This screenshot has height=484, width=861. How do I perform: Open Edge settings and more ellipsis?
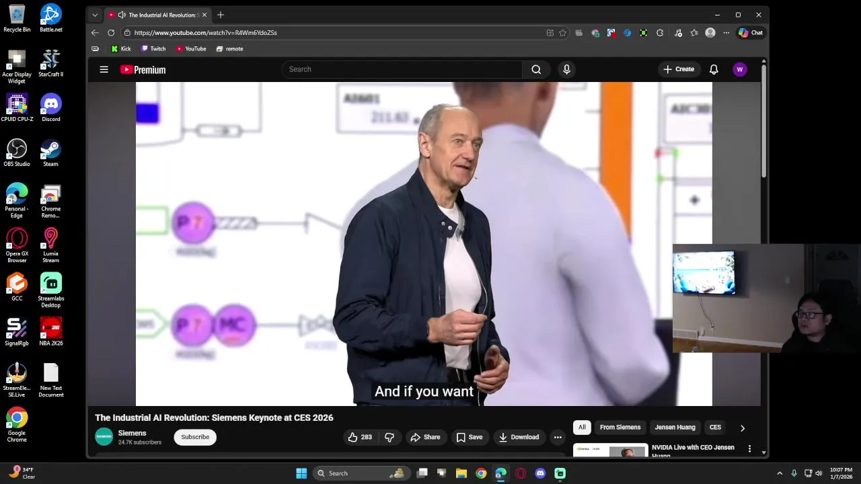pyautogui.click(x=726, y=32)
